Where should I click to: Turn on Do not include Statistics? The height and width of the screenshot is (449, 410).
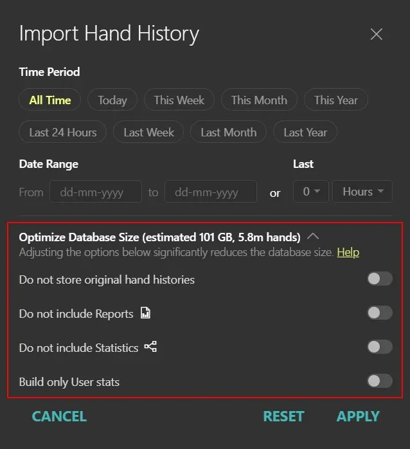[379, 347]
